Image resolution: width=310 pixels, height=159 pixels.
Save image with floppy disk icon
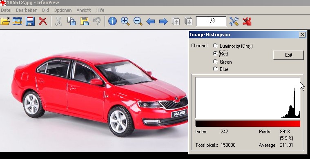(30, 21)
